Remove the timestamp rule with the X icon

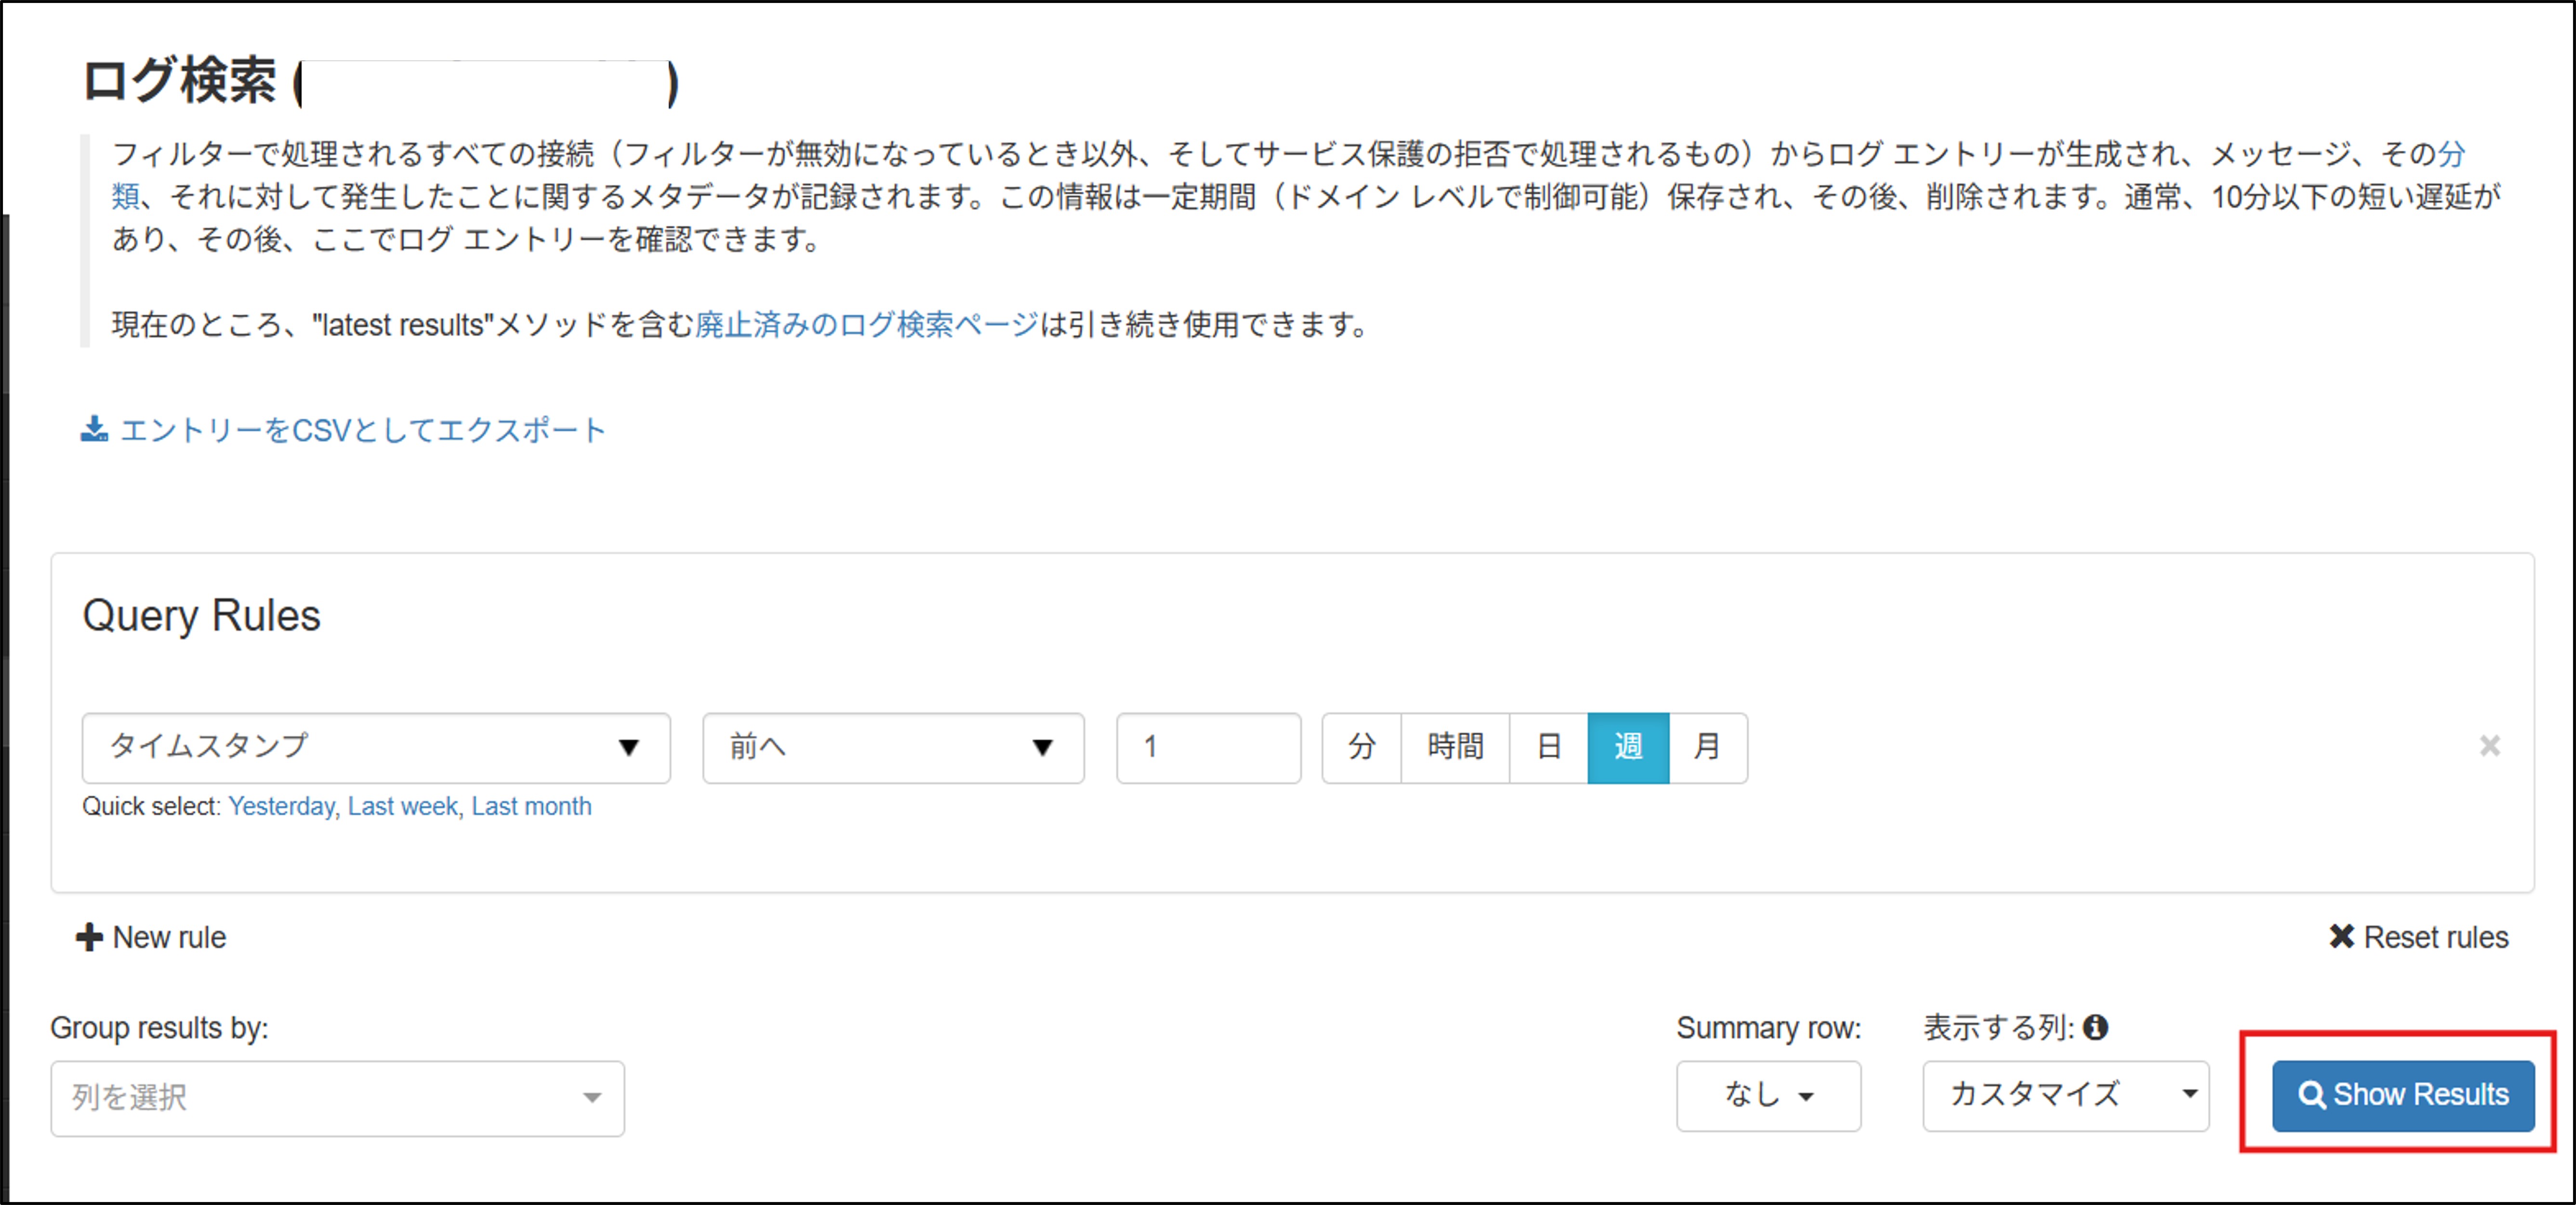click(x=2489, y=746)
